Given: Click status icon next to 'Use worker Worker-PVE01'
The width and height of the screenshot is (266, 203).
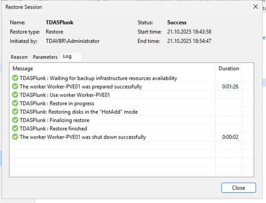Looking at the screenshot, I should [x=15, y=95].
